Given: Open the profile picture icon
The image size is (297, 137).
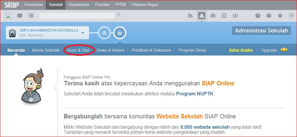Looking at the screenshot, I should point(9,16).
